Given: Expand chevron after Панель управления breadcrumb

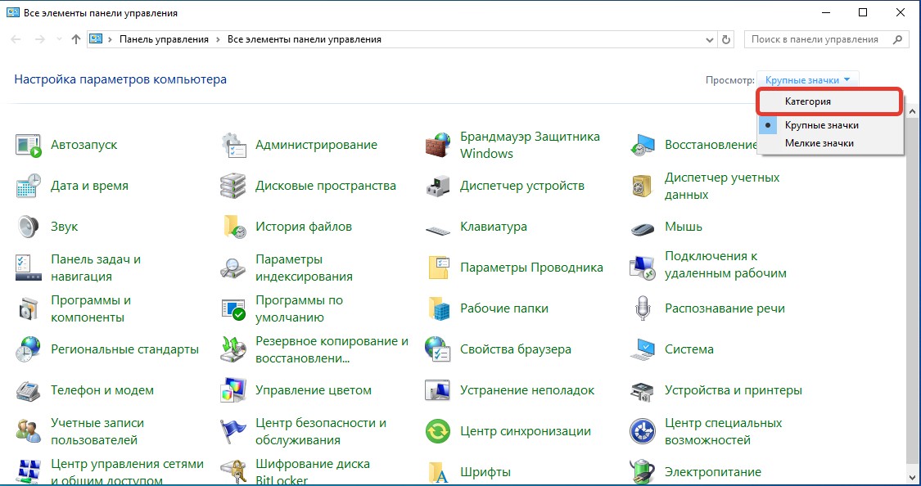Looking at the screenshot, I should (218, 39).
